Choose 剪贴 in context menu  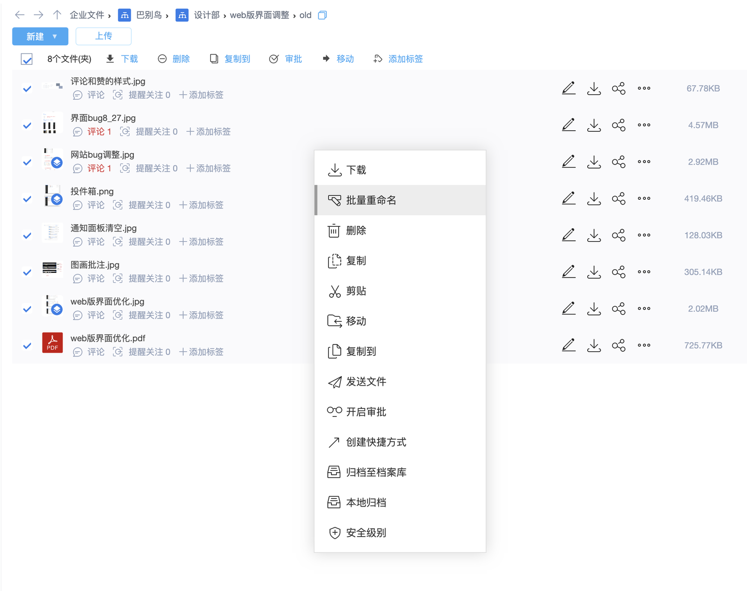(x=400, y=291)
